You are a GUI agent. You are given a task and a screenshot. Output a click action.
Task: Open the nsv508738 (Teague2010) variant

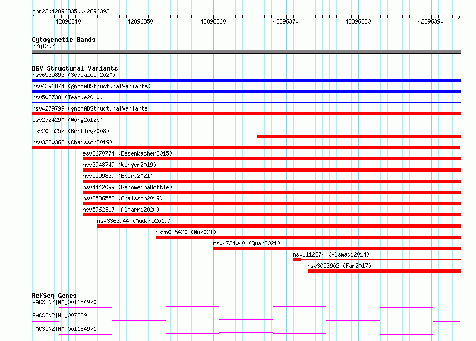pos(67,97)
